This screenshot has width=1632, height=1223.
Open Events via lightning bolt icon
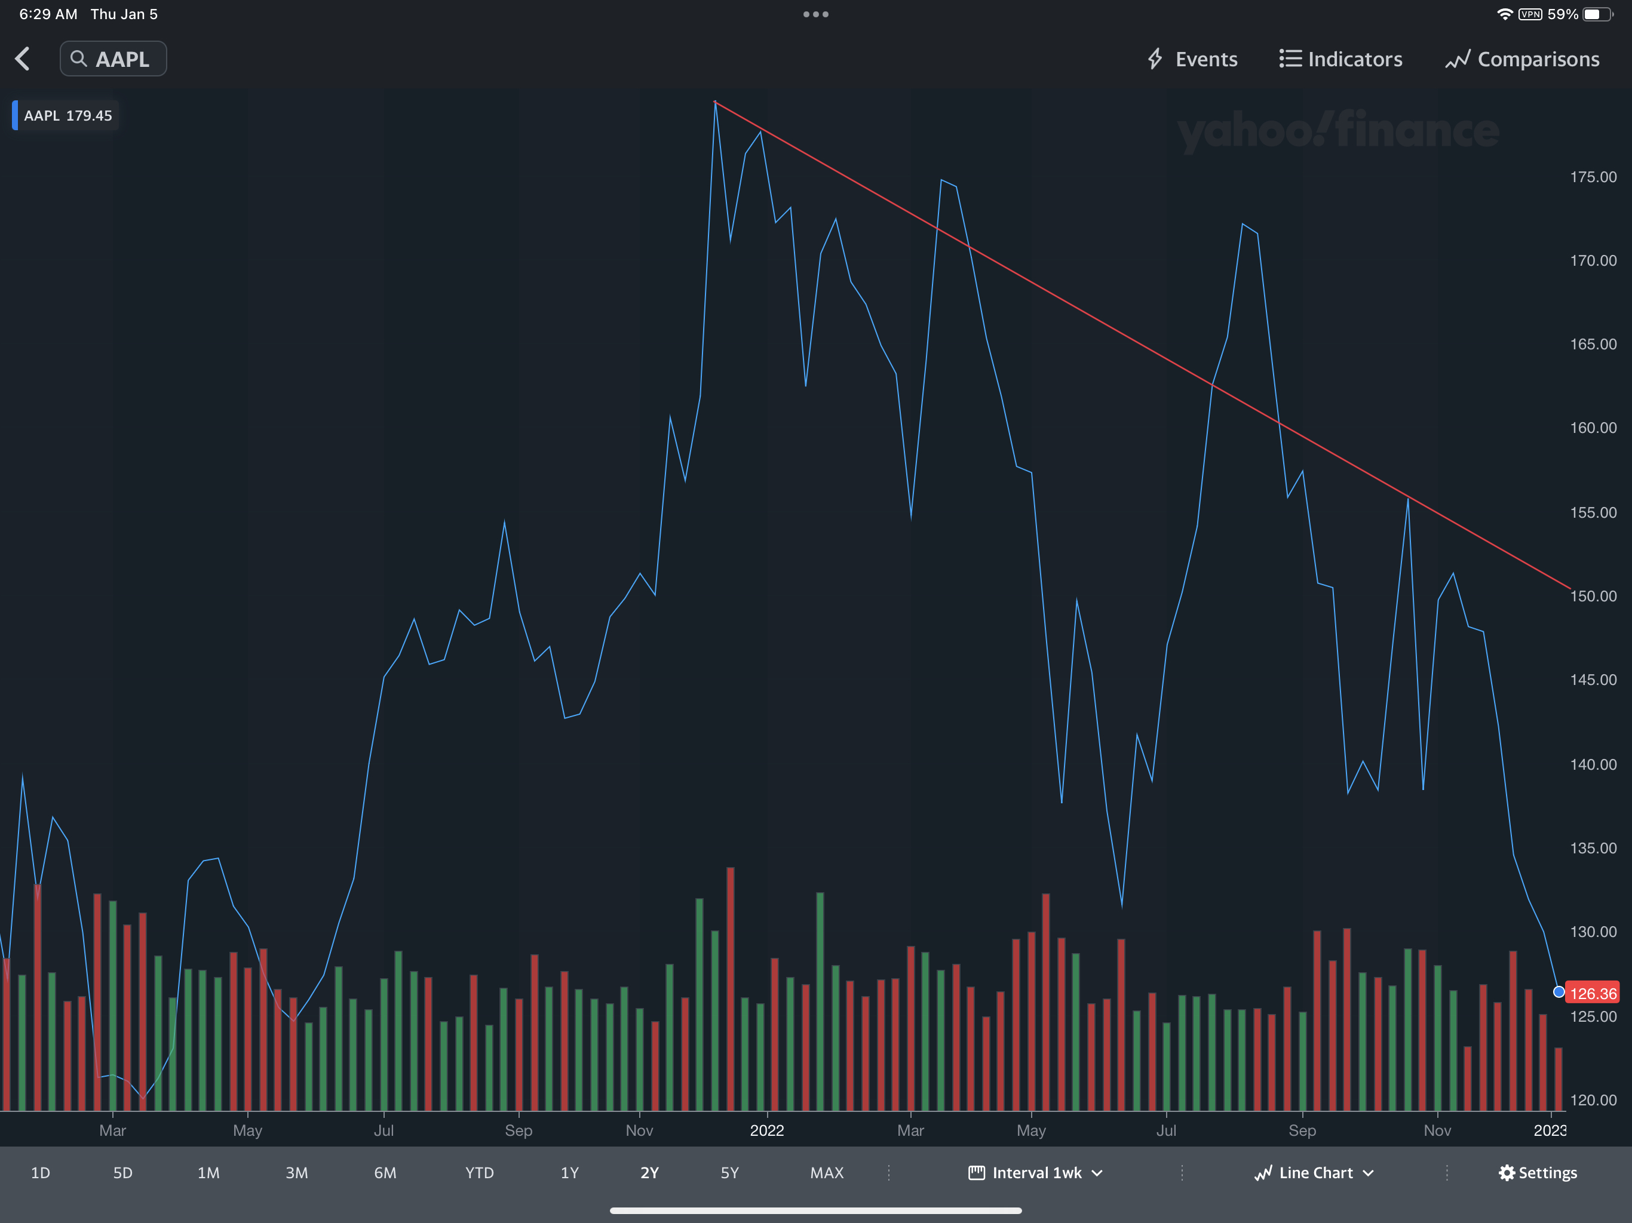(1155, 59)
